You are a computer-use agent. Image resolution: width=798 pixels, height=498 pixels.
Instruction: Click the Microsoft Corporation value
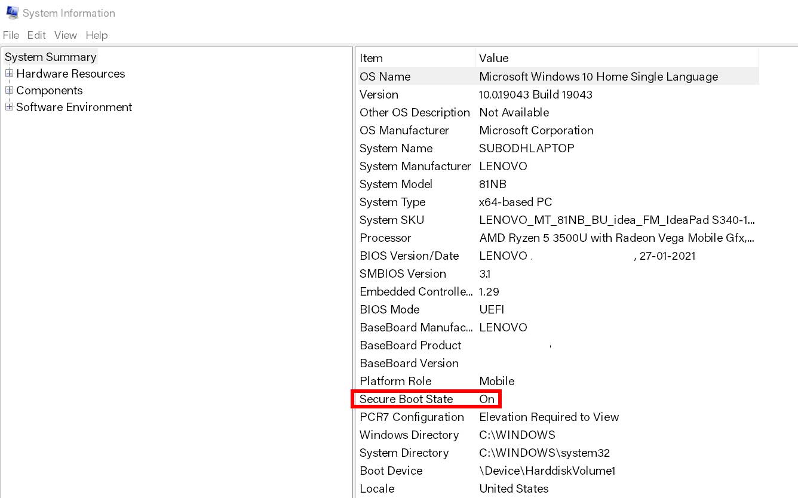coord(536,130)
